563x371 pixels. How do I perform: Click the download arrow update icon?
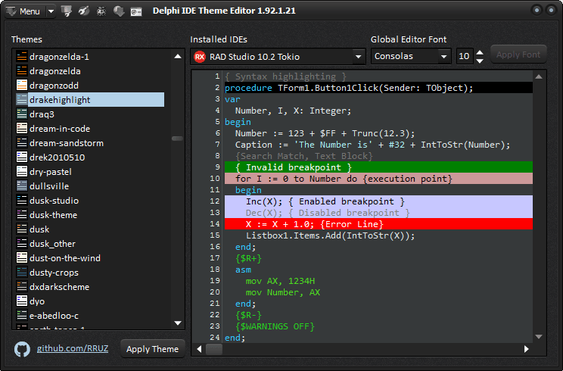pos(119,11)
